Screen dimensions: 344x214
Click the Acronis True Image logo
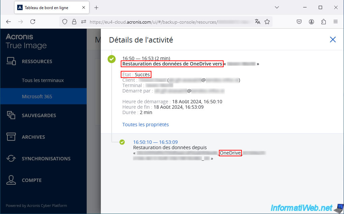pos(26,41)
